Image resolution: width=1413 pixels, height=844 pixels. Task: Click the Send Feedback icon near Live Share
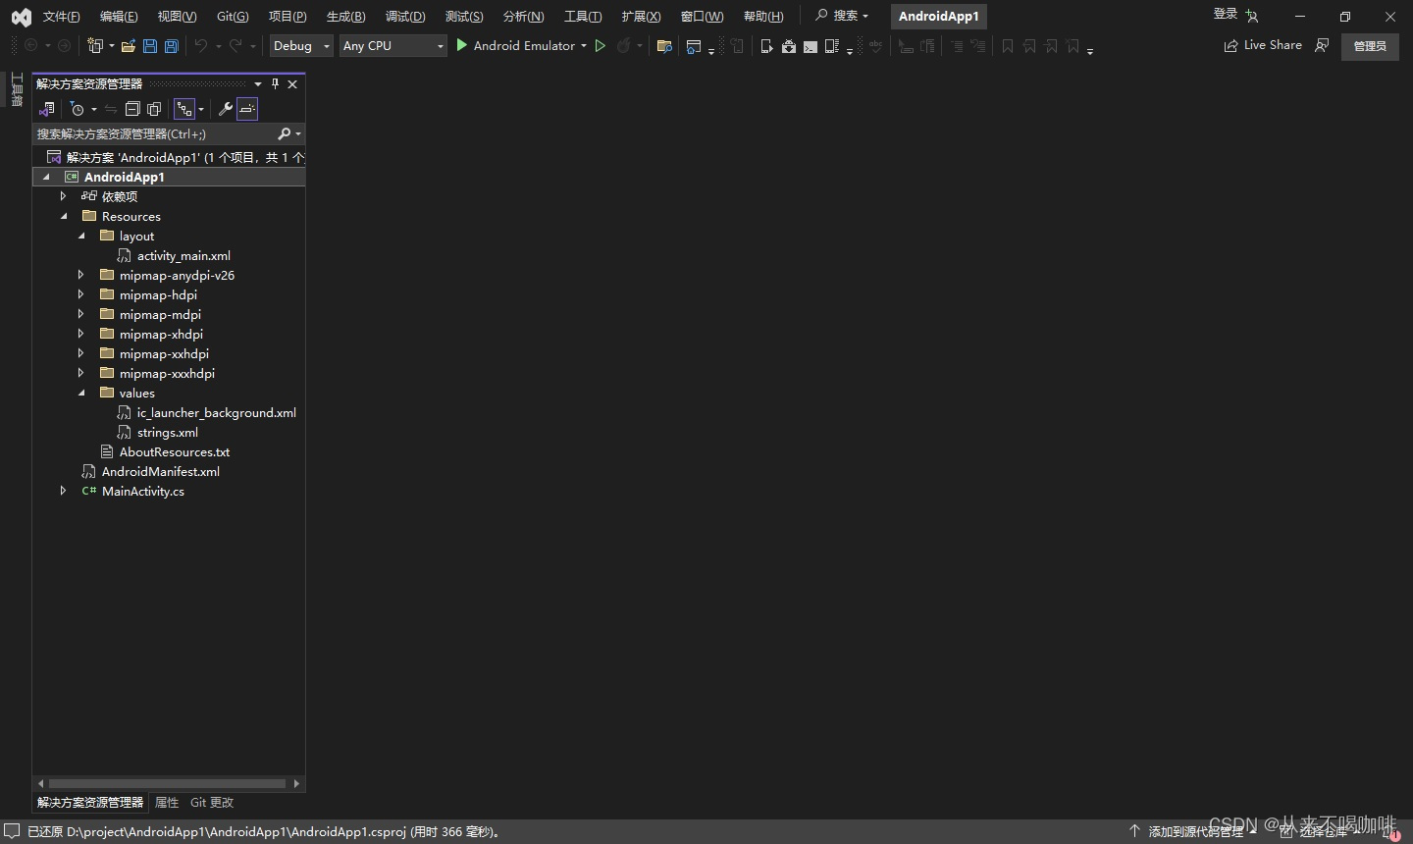(1322, 45)
